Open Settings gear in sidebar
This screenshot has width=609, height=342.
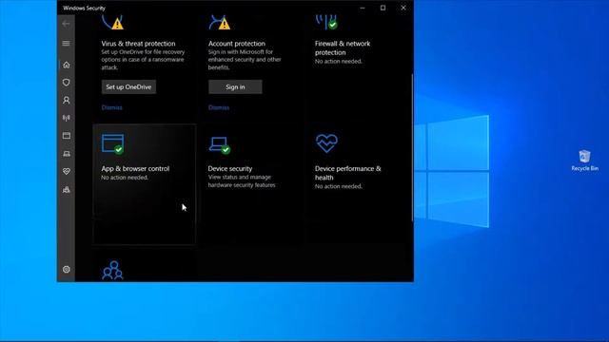click(x=67, y=269)
